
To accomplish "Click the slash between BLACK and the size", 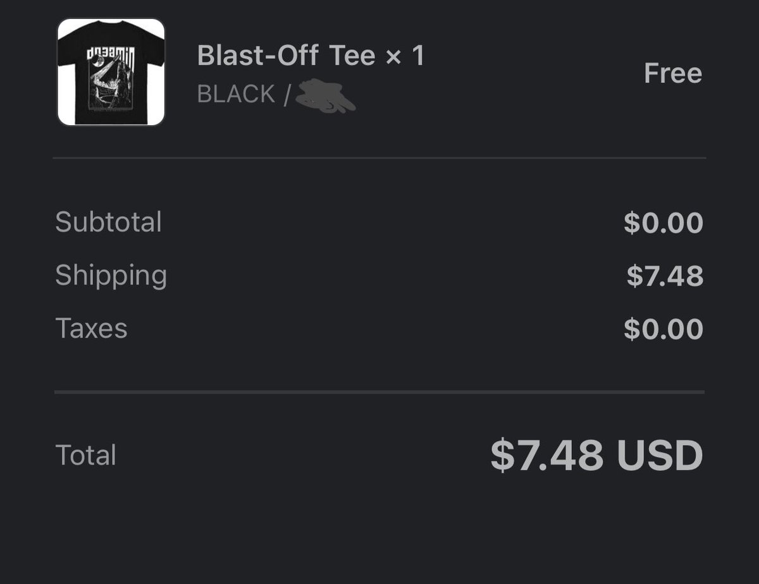I will coord(287,95).
